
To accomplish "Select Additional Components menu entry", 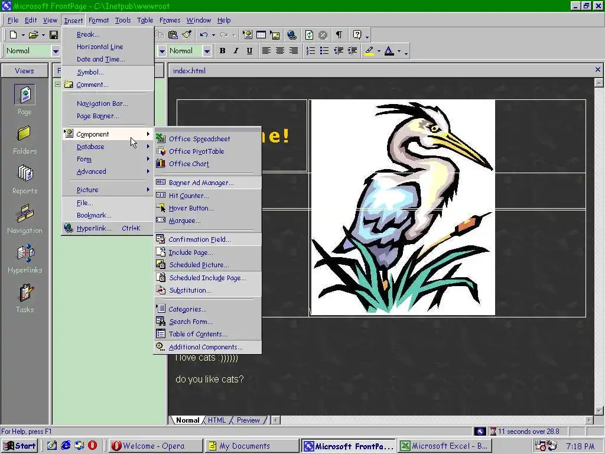I will pyautogui.click(x=207, y=347).
